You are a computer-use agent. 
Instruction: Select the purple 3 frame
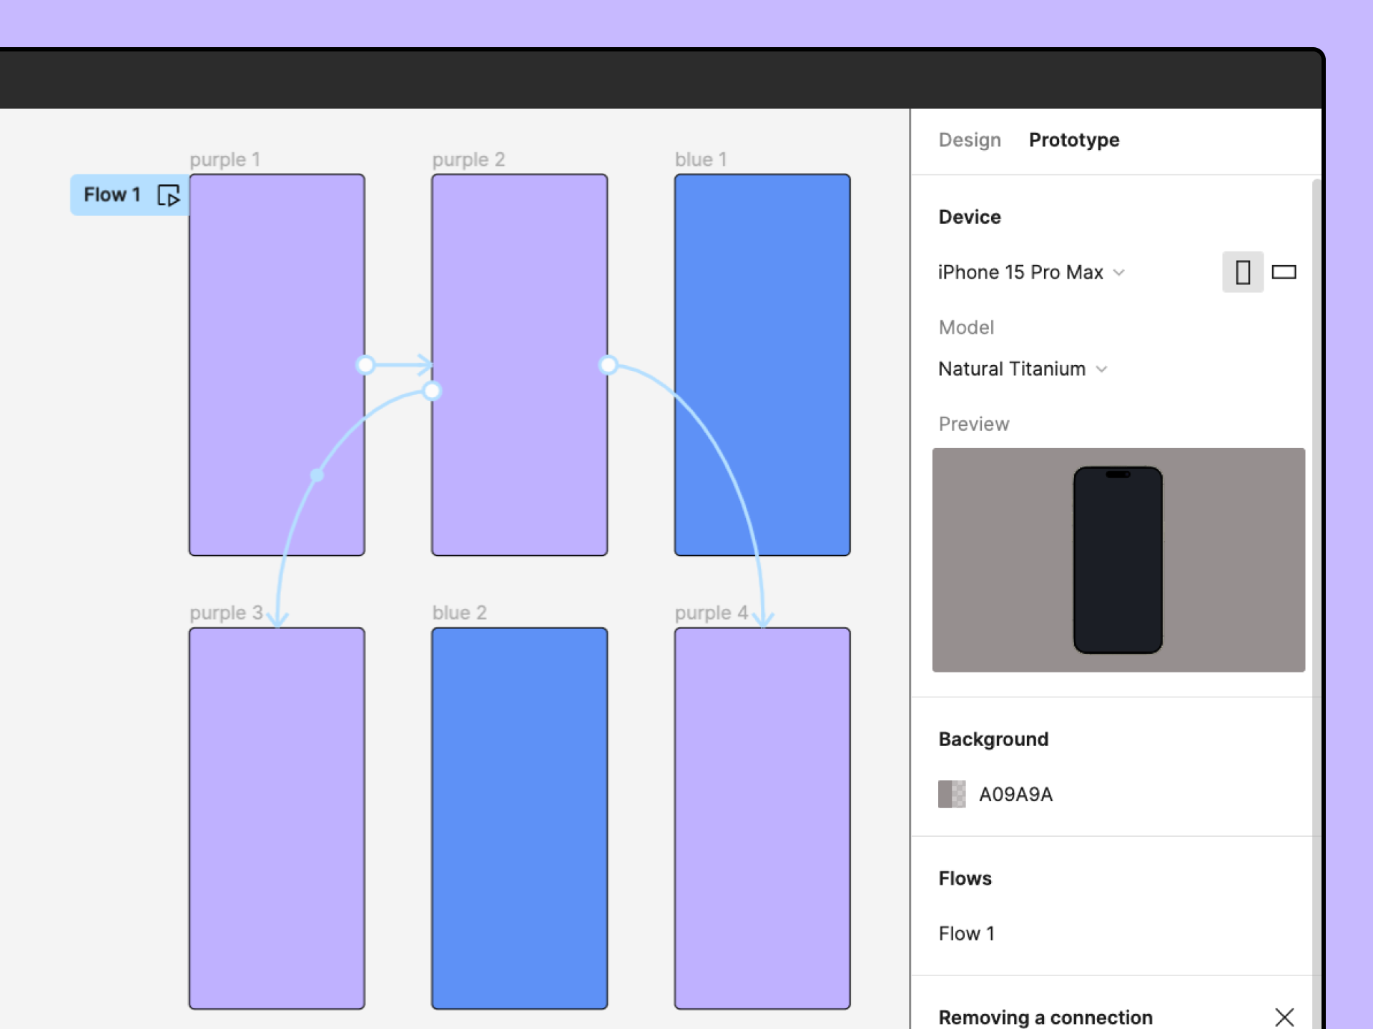pyautogui.click(x=277, y=819)
